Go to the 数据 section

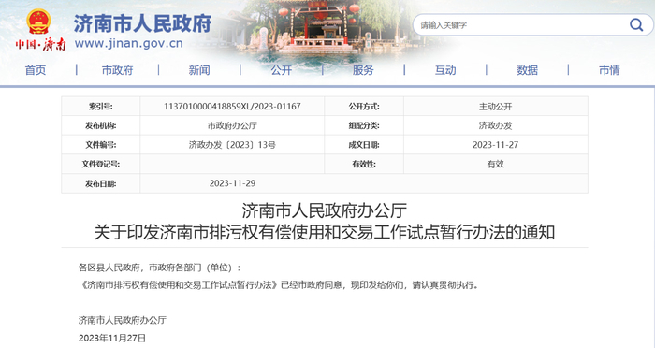(527, 70)
